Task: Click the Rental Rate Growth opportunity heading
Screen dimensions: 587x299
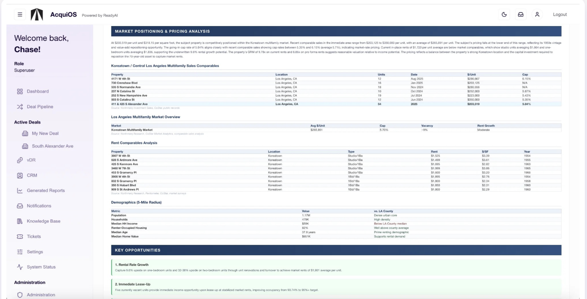Action: [x=132, y=265]
